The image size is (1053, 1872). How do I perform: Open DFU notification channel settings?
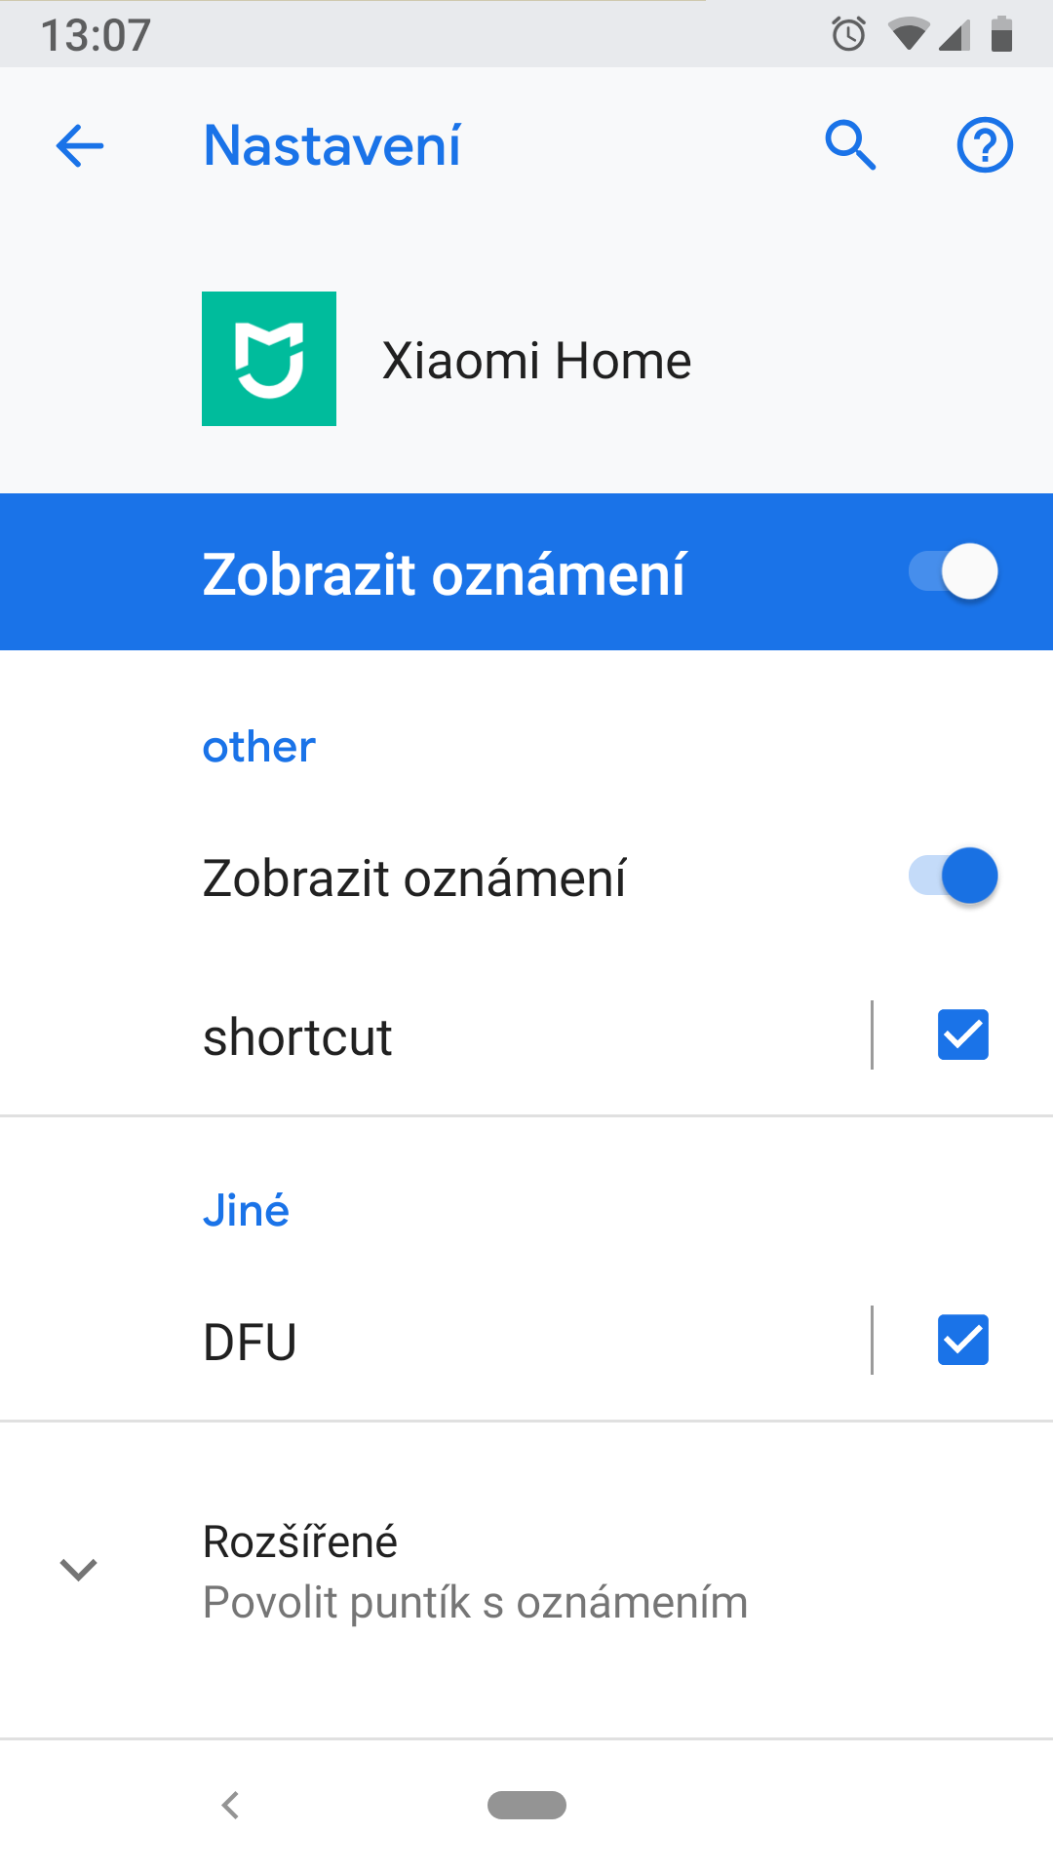tap(436, 1341)
